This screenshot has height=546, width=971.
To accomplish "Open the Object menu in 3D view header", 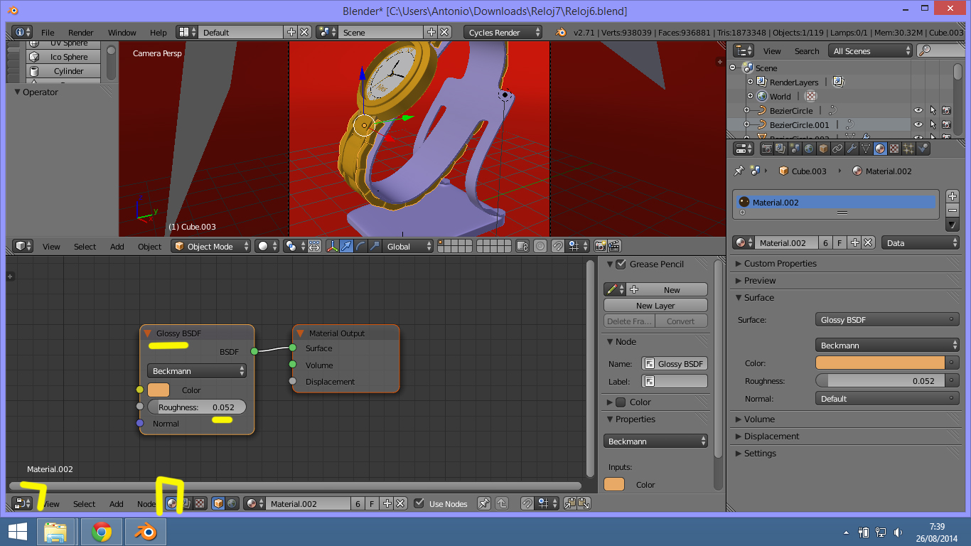I will 150,247.
